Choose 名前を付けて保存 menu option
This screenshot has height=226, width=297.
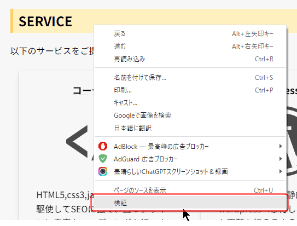[190, 78]
